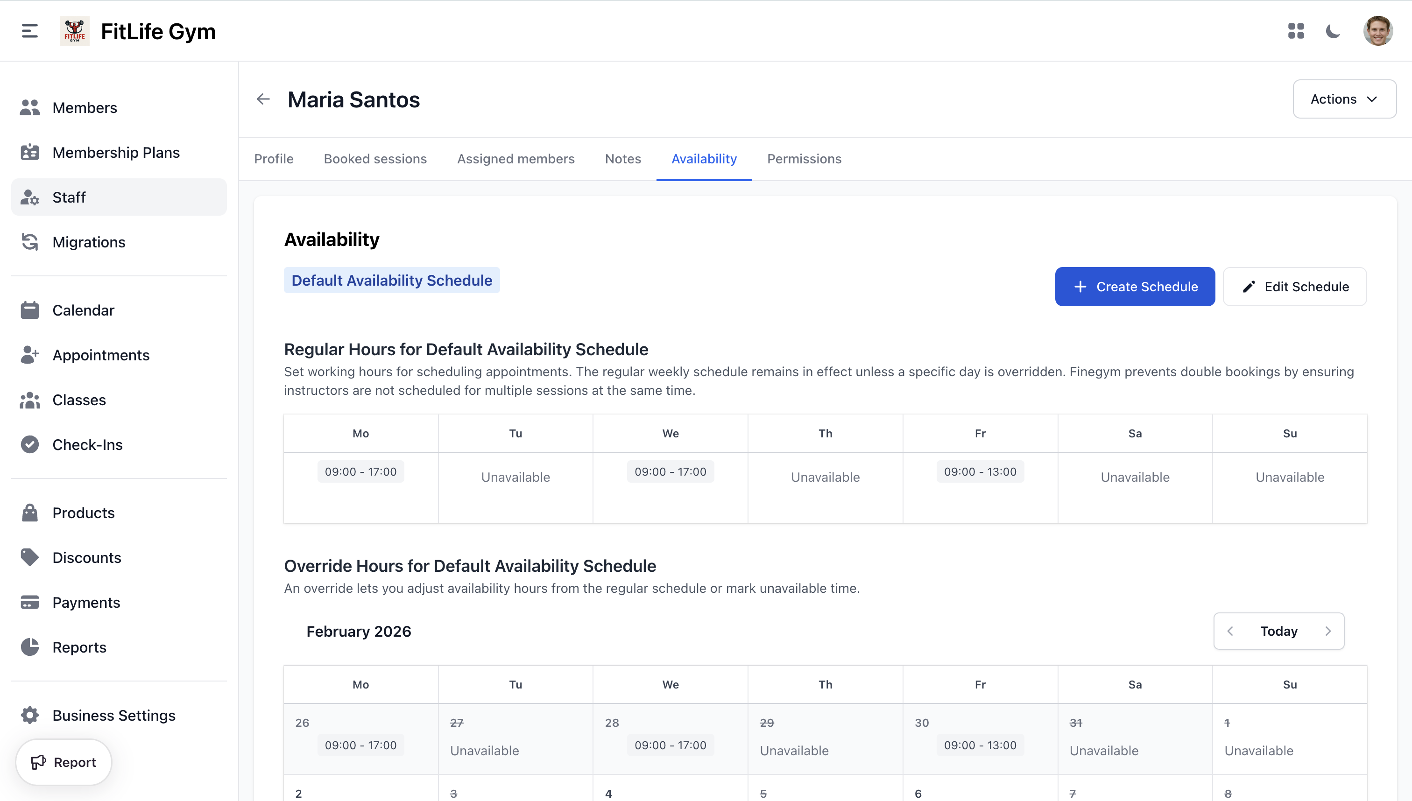
Task: Collapse the sidebar with the hamburger icon
Action: click(x=30, y=31)
